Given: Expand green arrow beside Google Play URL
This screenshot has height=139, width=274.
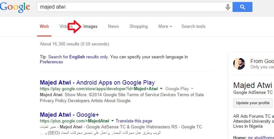Looking at the screenshot, I should point(161,89).
